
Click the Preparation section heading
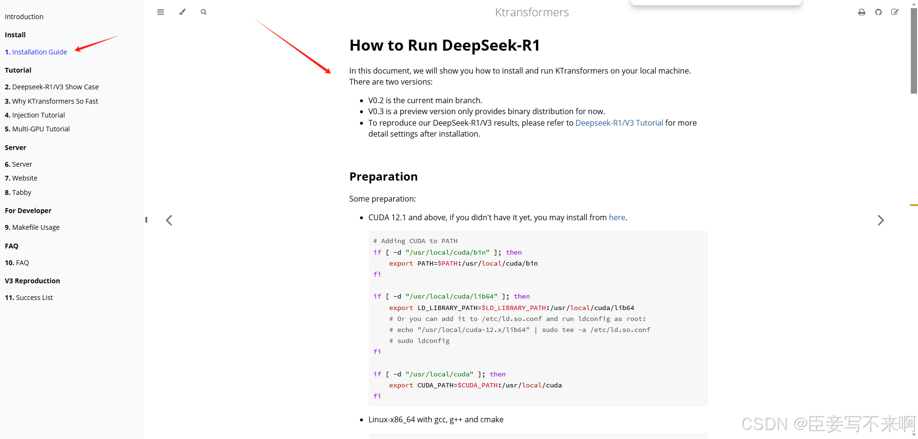point(383,177)
